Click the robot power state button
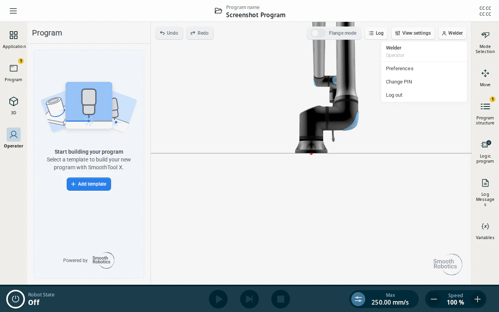The width and height of the screenshot is (499, 312). [x=16, y=299]
